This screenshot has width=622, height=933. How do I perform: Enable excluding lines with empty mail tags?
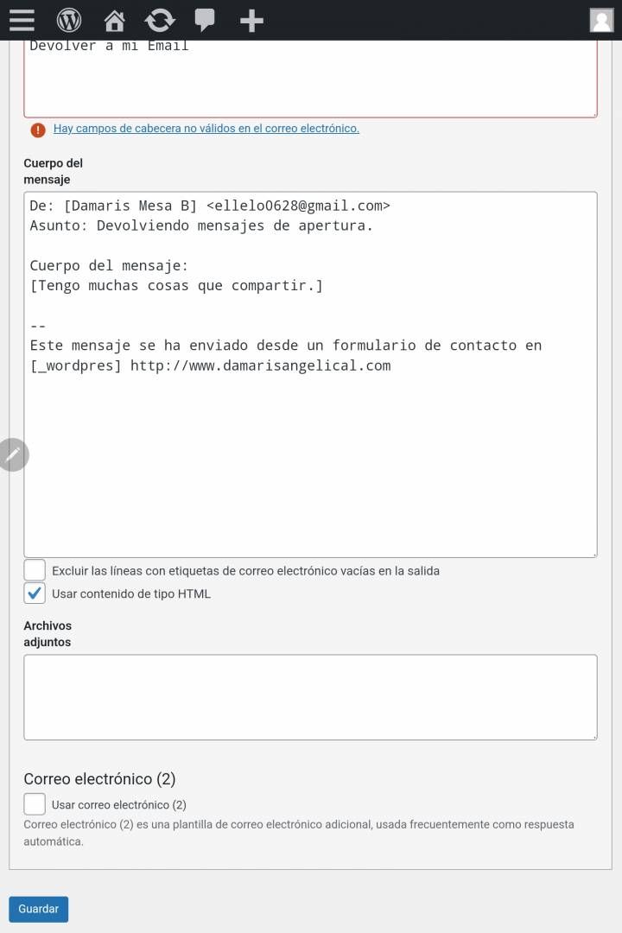(x=35, y=569)
